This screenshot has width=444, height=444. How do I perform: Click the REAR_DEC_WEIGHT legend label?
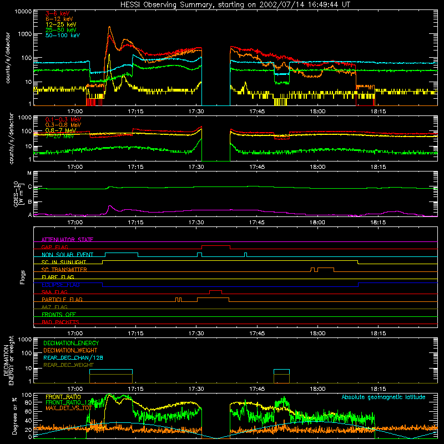pyautogui.click(x=68, y=365)
